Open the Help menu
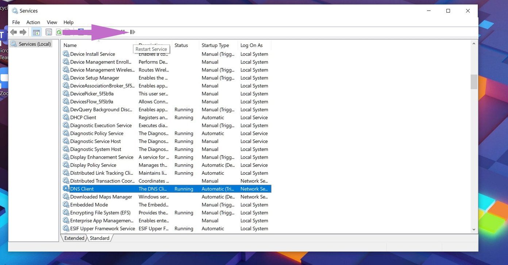Viewport: 508px width, 265px height. 68,22
